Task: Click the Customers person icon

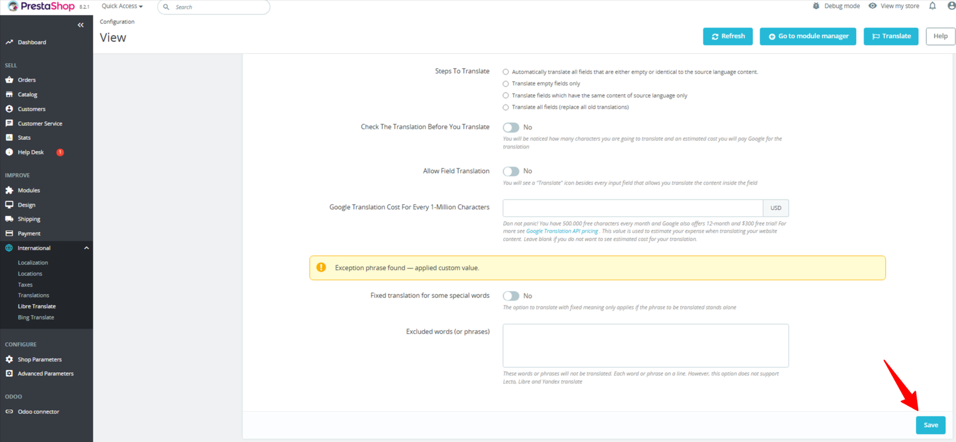Action: 9,109
